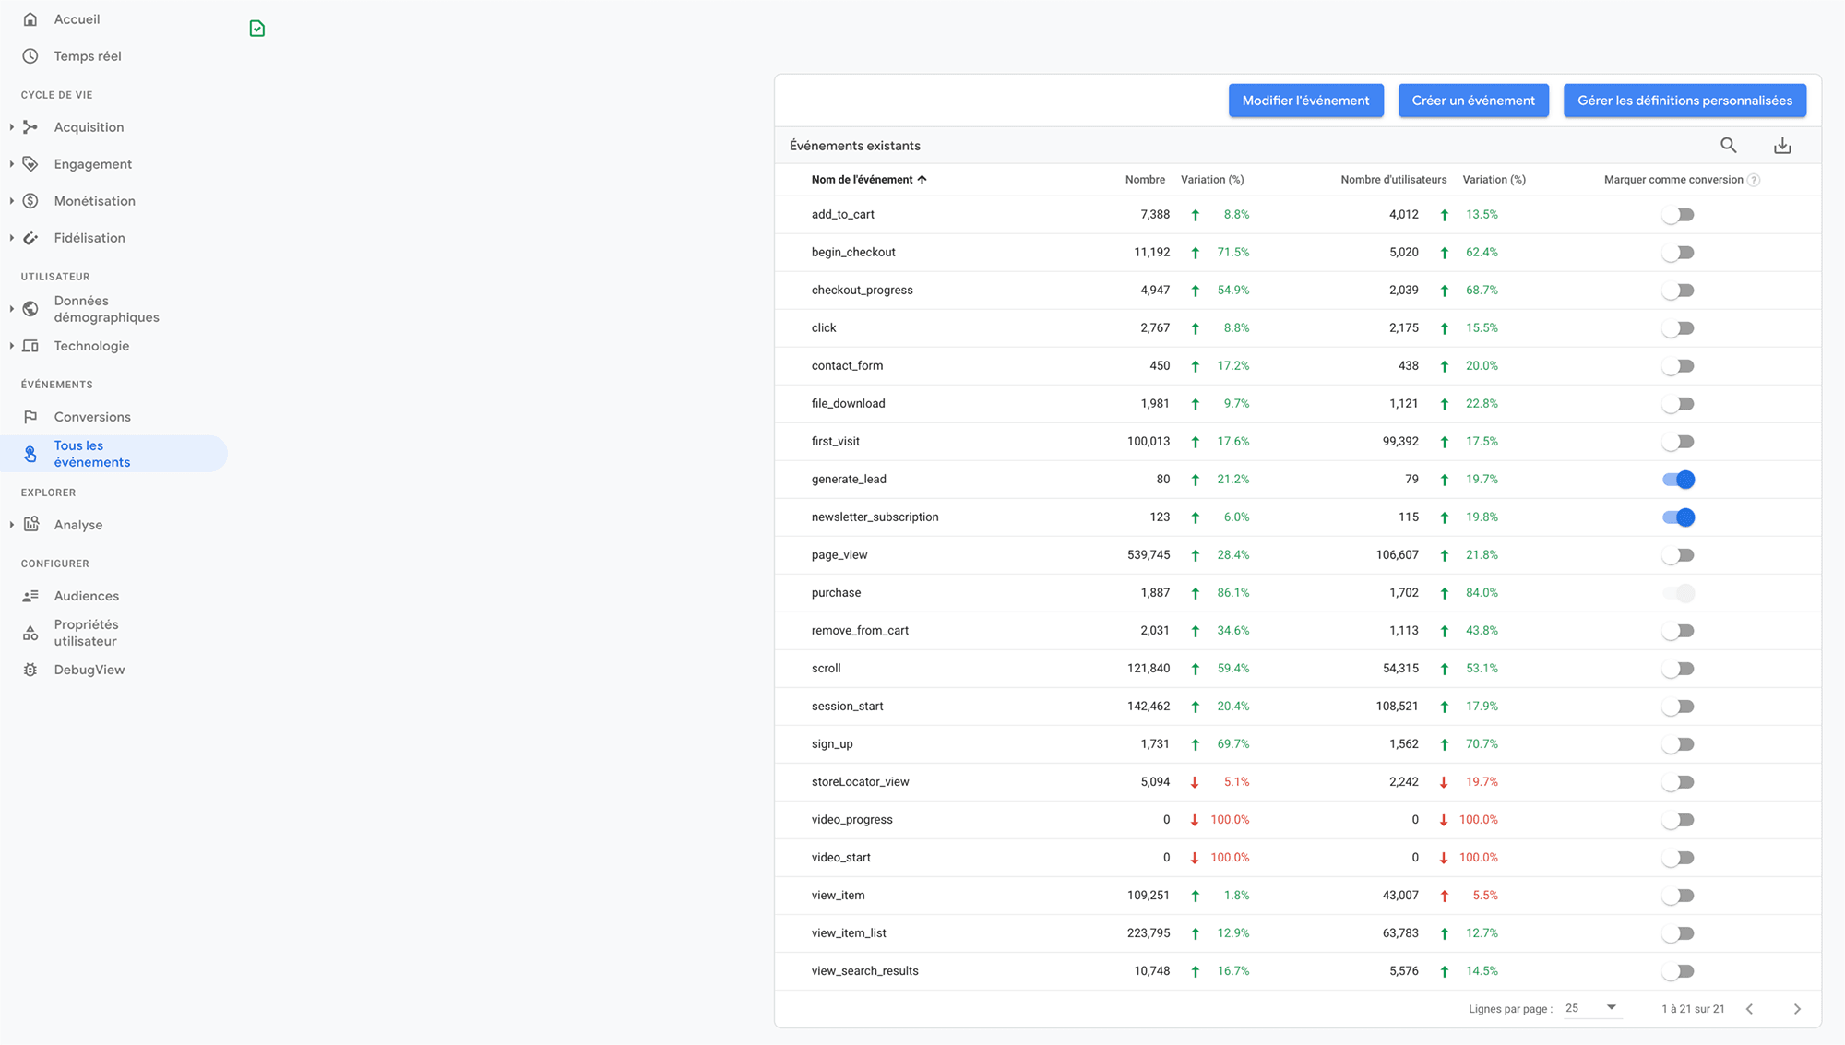
Task: Click the Accueil home icon
Action: (30, 18)
